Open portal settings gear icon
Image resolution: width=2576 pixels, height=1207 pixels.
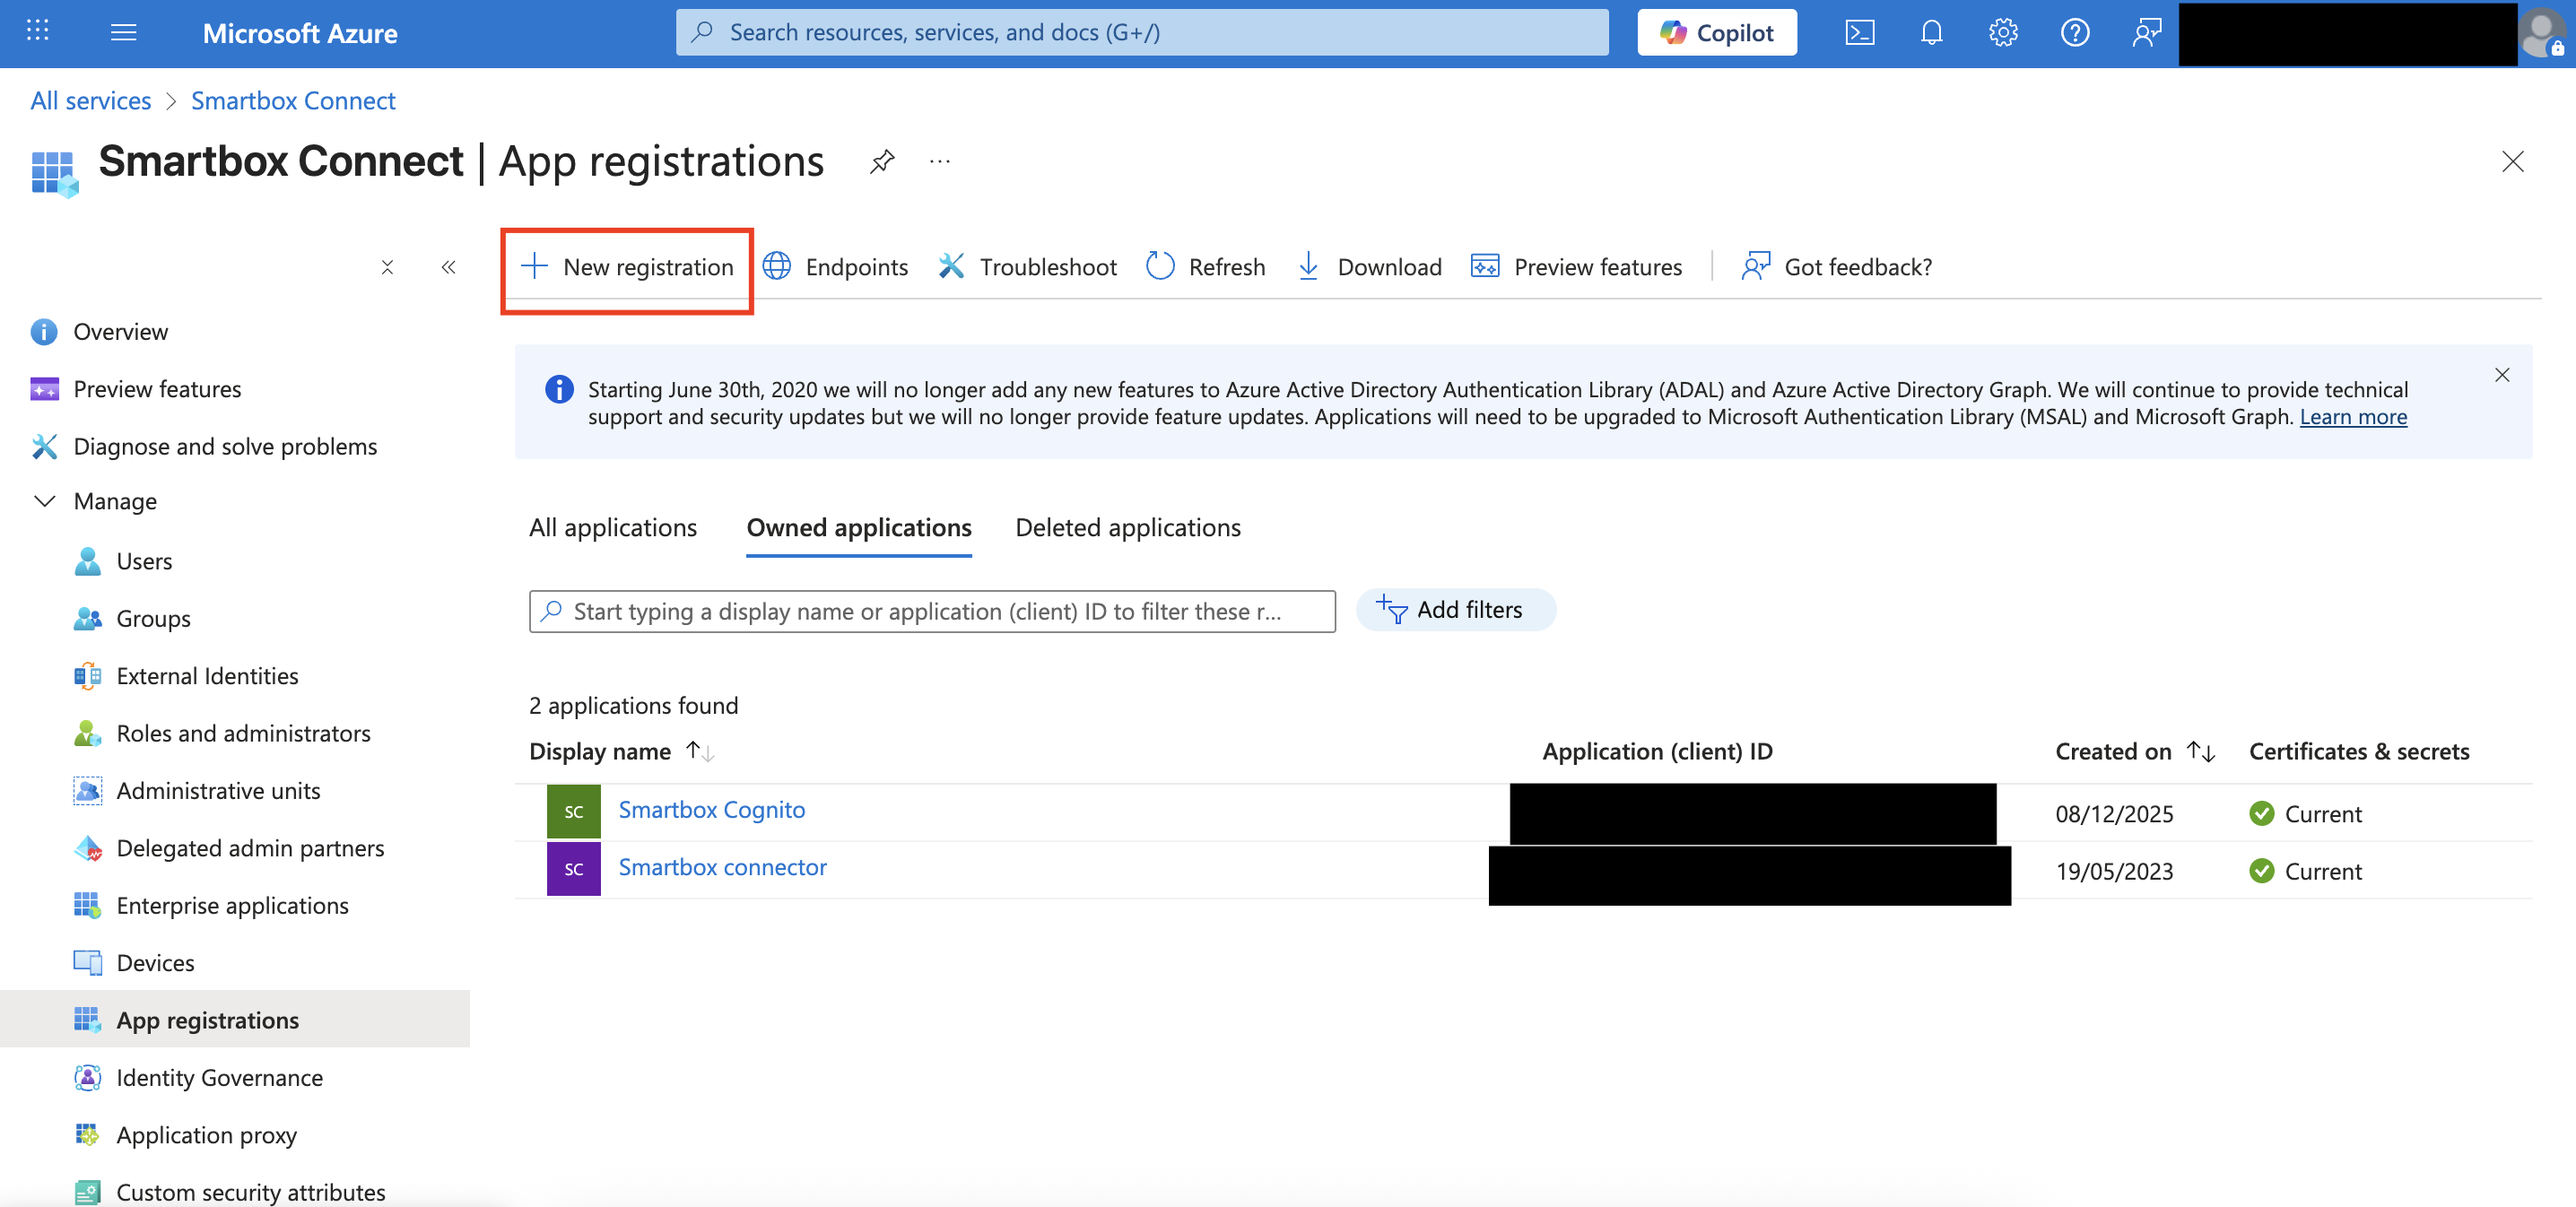click(x=2003, y=33)
